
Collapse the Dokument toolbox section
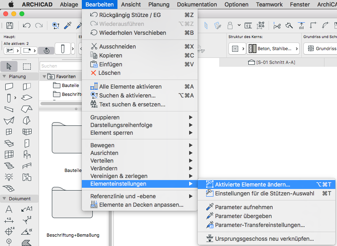4,199
